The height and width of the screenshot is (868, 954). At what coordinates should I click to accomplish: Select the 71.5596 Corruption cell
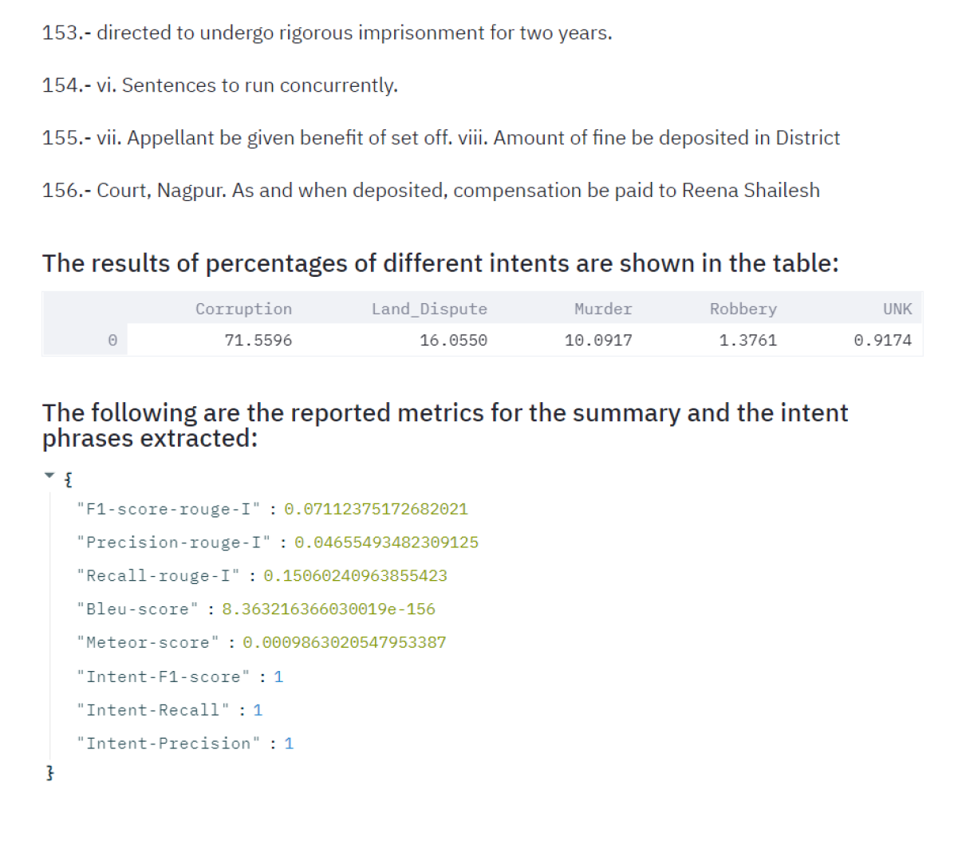[x=258, y=340]
